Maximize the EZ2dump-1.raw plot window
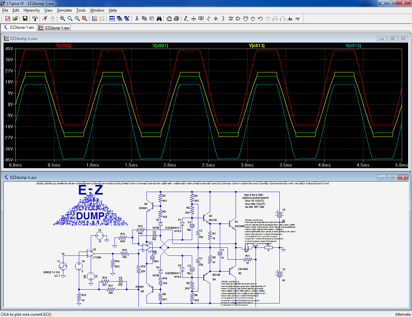Screen dimensions: 412x317 [x=392, y=39]
